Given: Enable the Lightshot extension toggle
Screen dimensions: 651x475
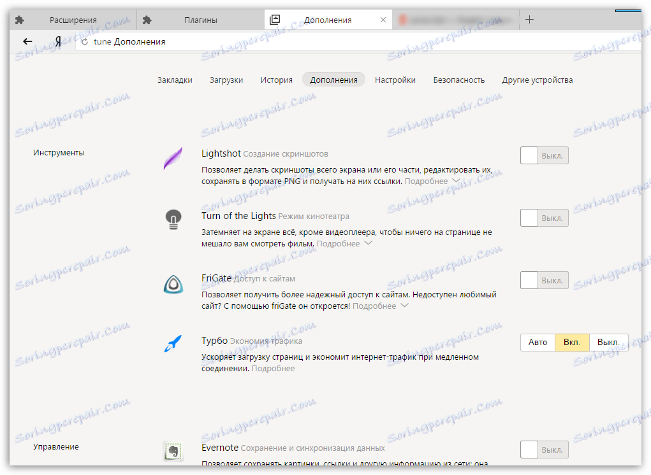Looking at the screenshot, I should 545,155.
